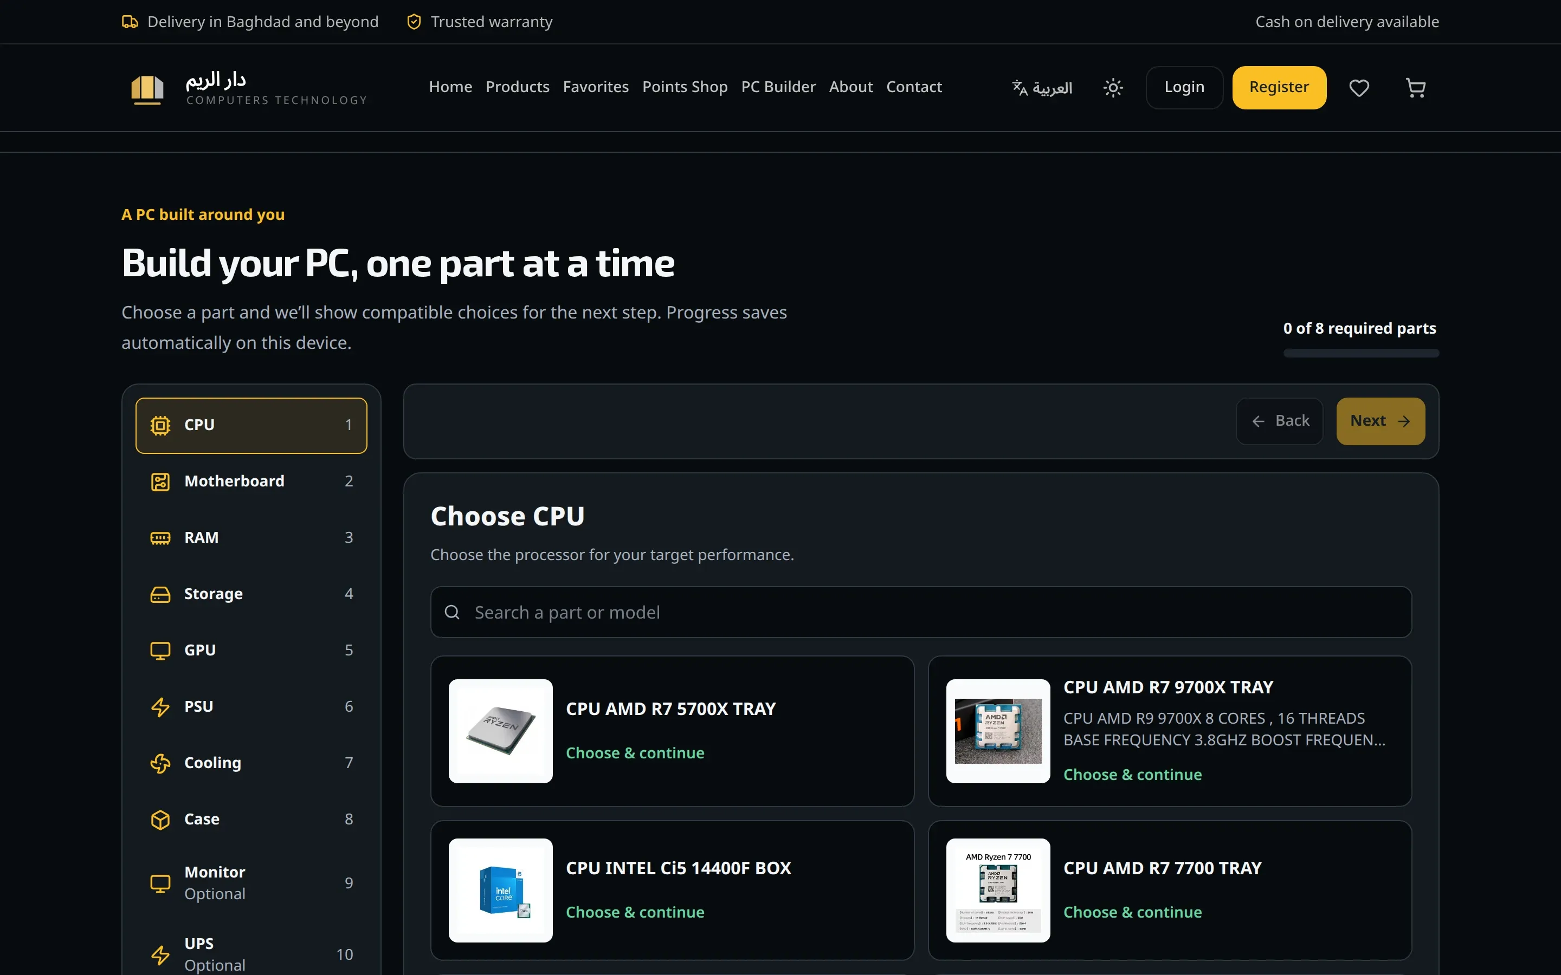Click the AMD R7 9700X product thumbnail
Image resolution: width=1561 pixels, height=975 pixels.
(x=998, y=731)
